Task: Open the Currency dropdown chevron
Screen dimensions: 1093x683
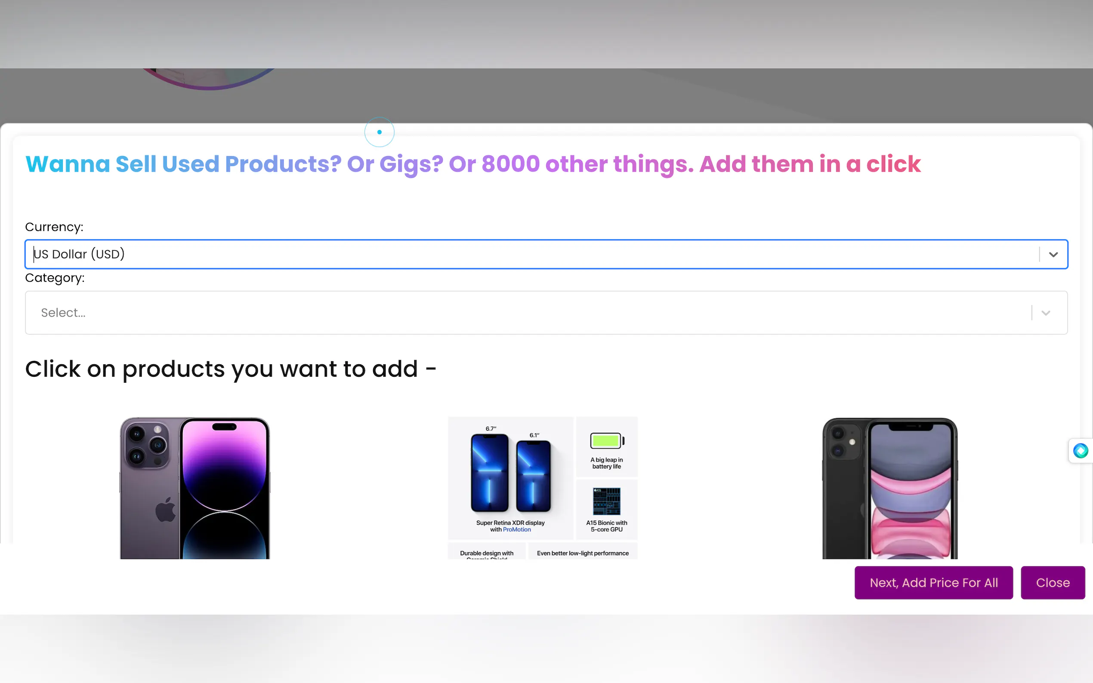Action: click(x=1053, y=254)
